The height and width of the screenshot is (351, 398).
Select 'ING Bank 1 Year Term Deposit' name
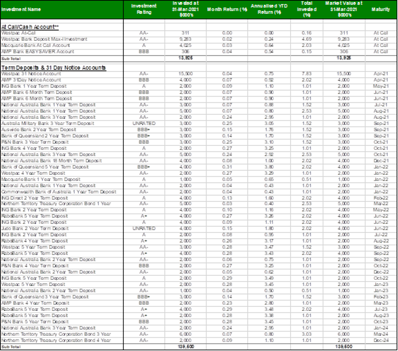pos(34,86)
